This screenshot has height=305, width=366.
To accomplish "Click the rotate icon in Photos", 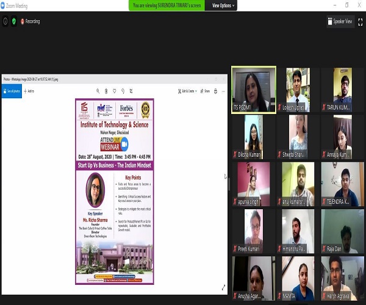I will 123,91.
